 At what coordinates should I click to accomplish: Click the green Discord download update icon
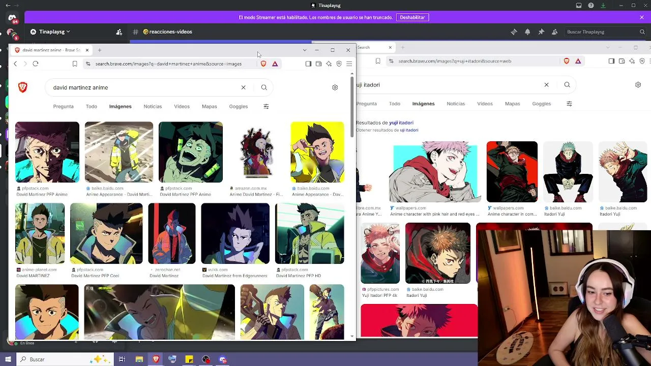pos(603,6)
